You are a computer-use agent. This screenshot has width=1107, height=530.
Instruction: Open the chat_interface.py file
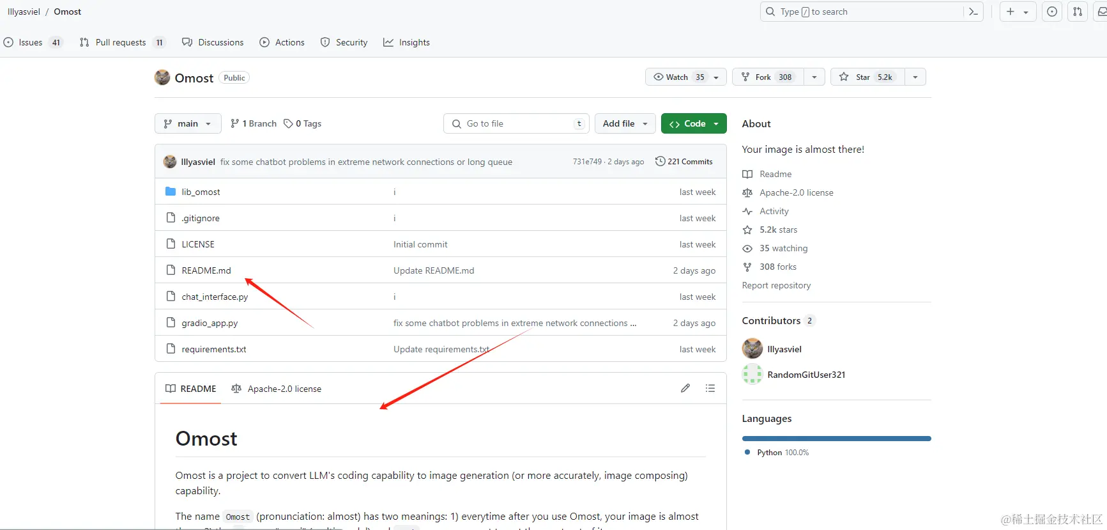[x=215, y=297]
